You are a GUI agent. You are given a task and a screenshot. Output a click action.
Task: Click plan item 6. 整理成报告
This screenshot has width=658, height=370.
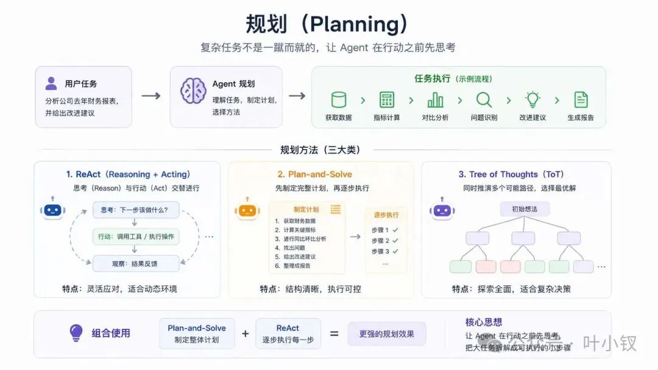[292, 266]
